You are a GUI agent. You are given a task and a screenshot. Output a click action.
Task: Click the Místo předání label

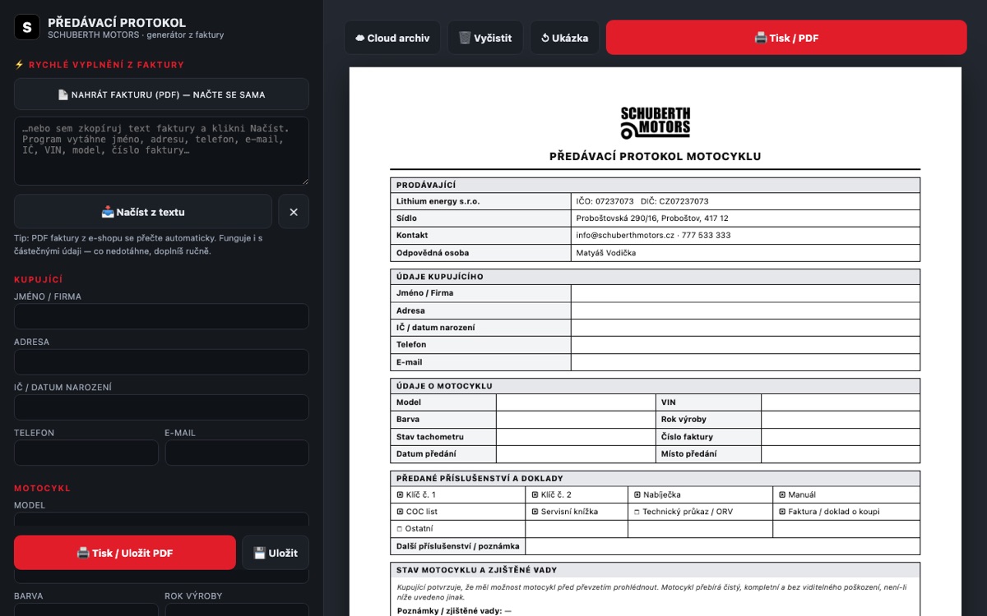tap(688, 453)
